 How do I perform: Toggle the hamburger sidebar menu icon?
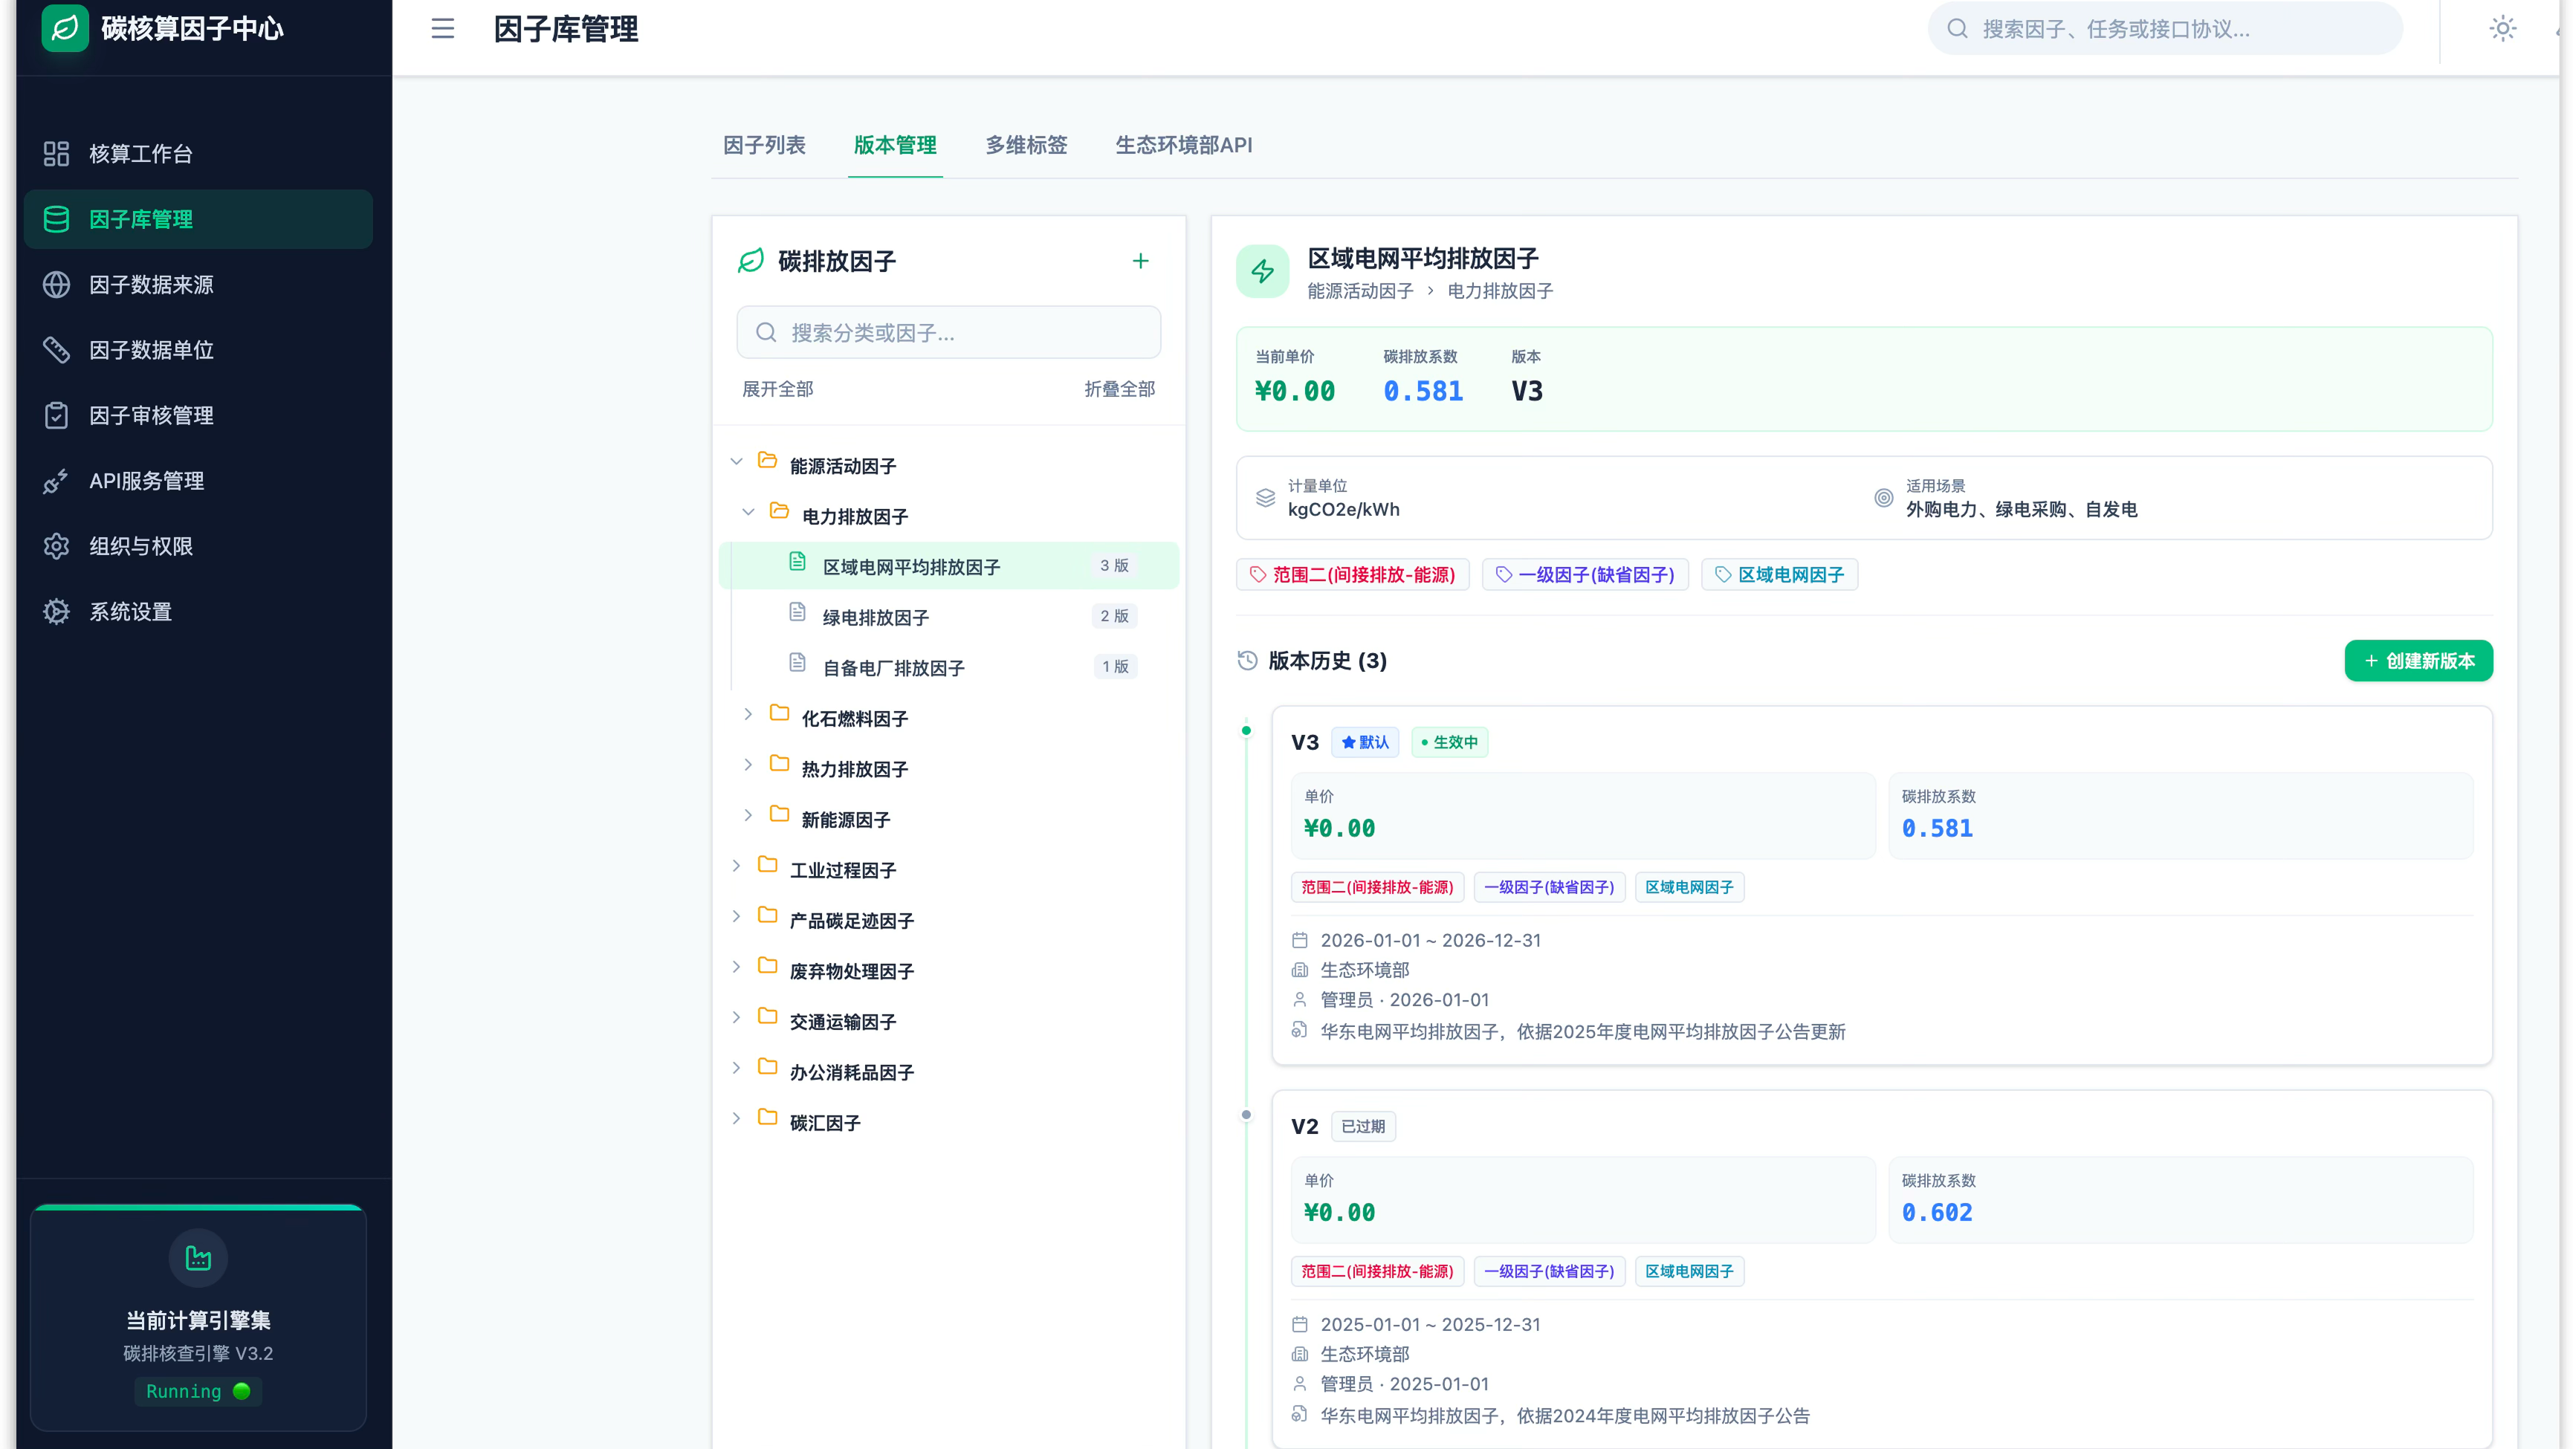443,28
